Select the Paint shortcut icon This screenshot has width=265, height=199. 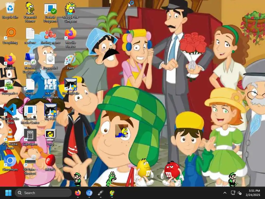(x=70, y=61)
